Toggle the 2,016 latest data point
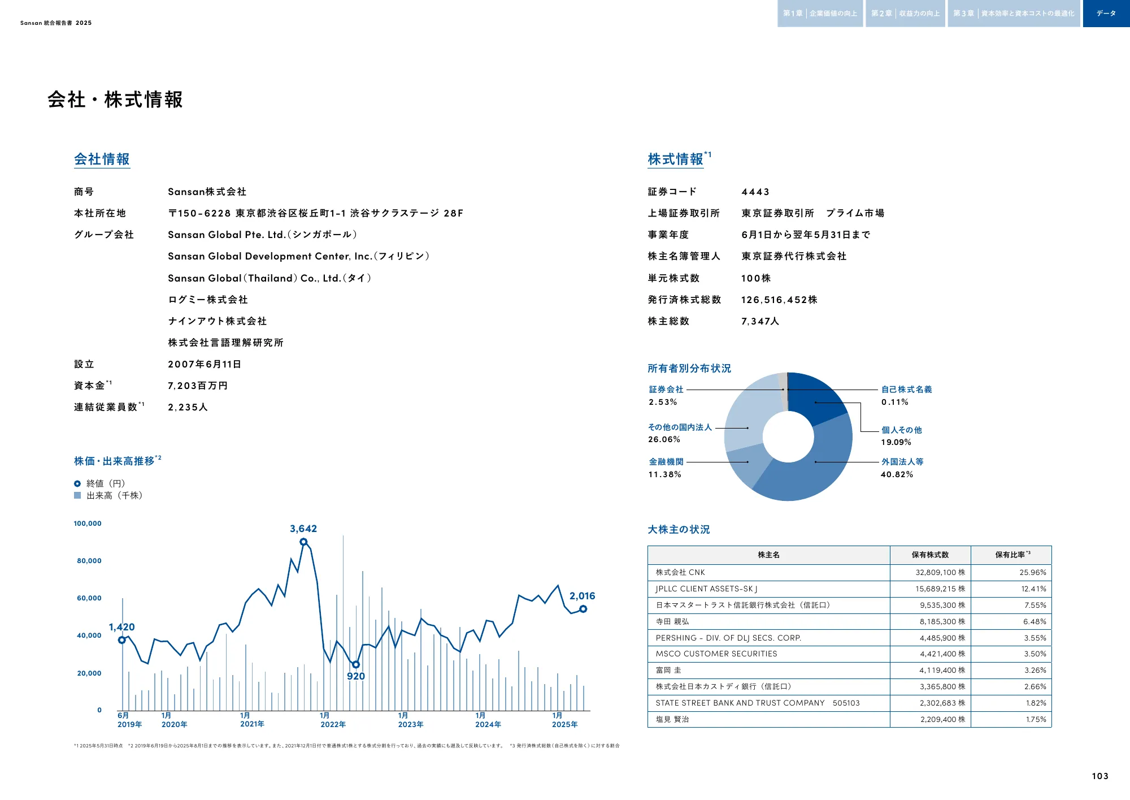This screenshot has width=1130, height=800. (x=584, y=609)
